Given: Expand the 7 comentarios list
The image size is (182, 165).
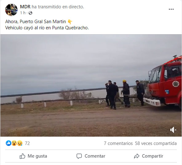Looking at the screenshot, I should 118,143.
